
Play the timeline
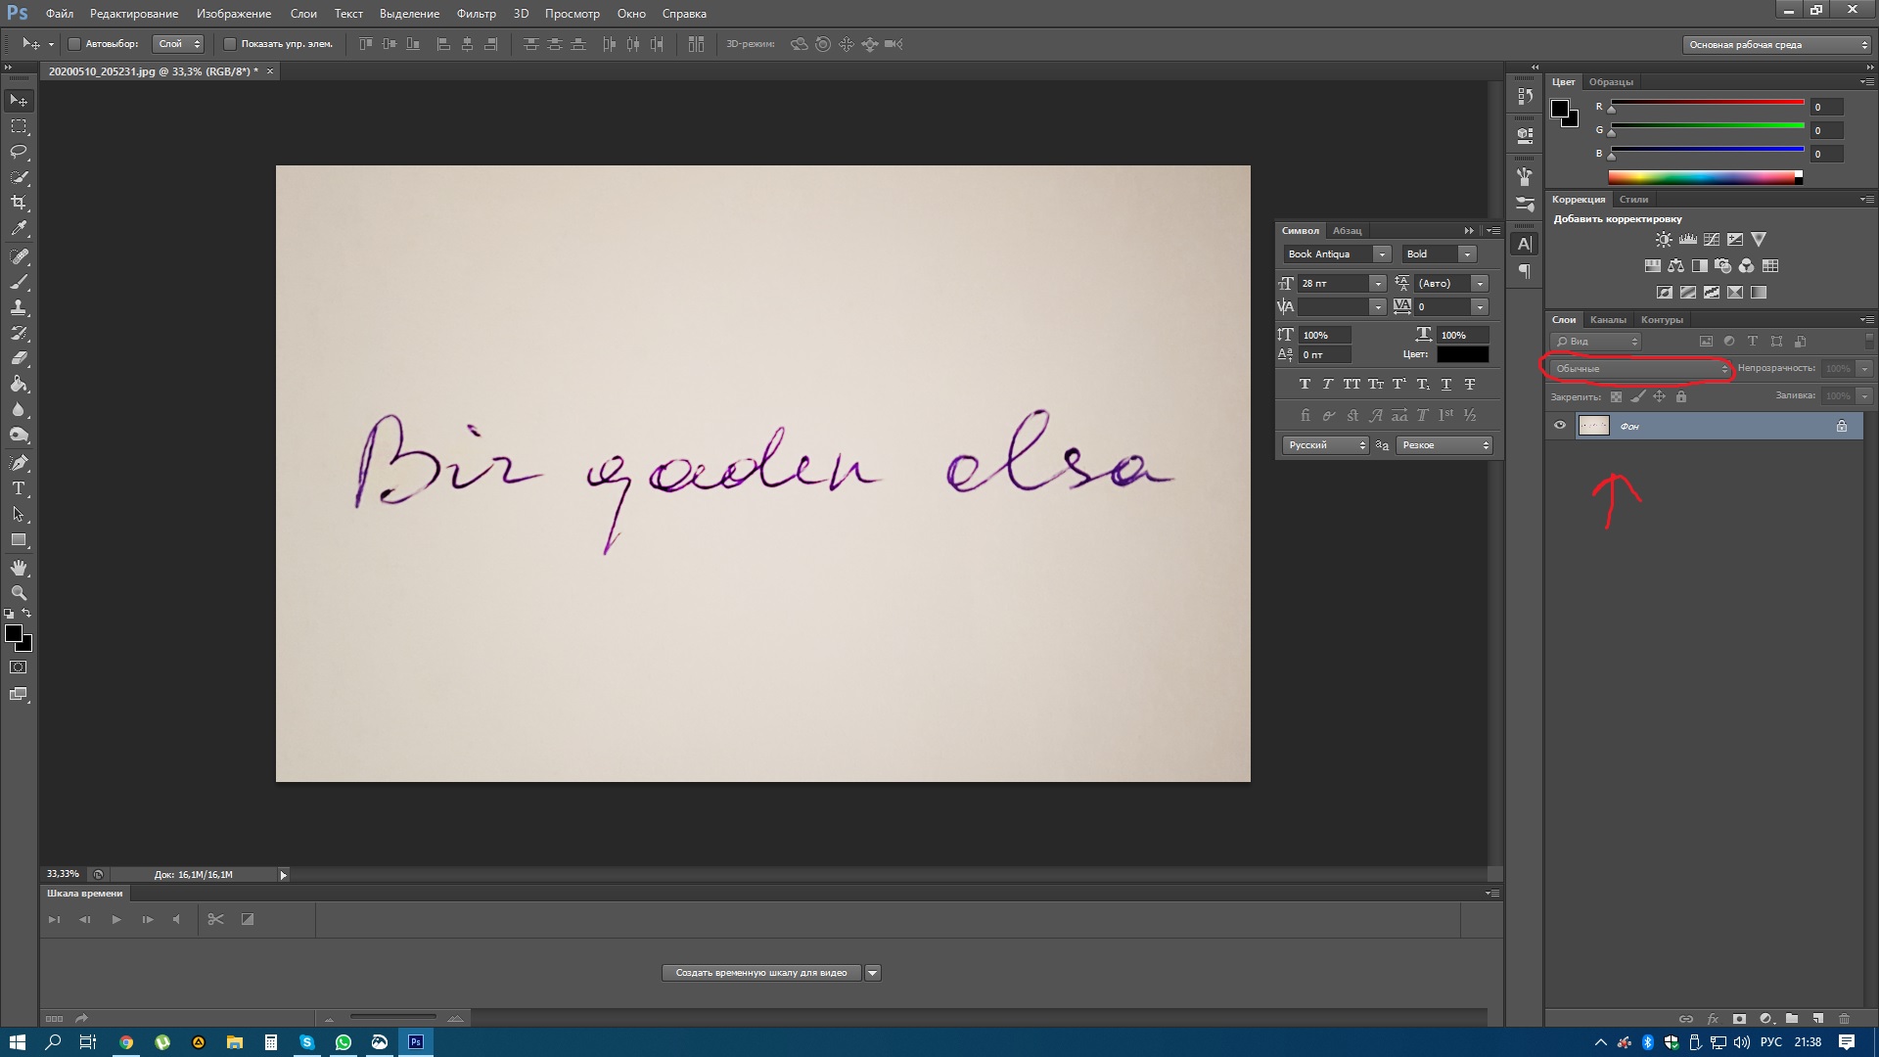tap(116, 919)
